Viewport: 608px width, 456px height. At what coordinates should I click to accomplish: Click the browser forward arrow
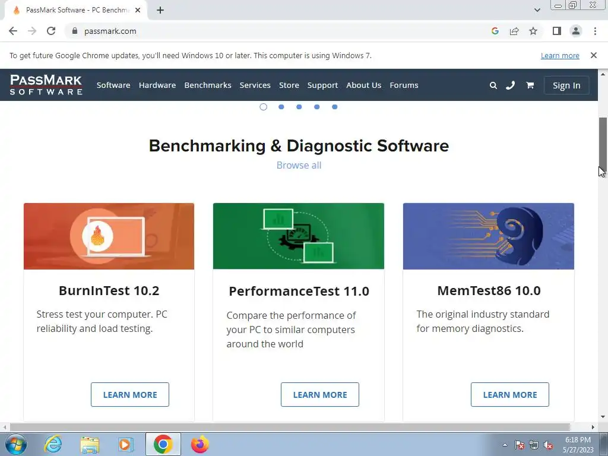tap(32, 31)
